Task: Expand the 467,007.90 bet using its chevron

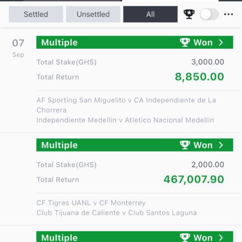Action: coord(221,145)
